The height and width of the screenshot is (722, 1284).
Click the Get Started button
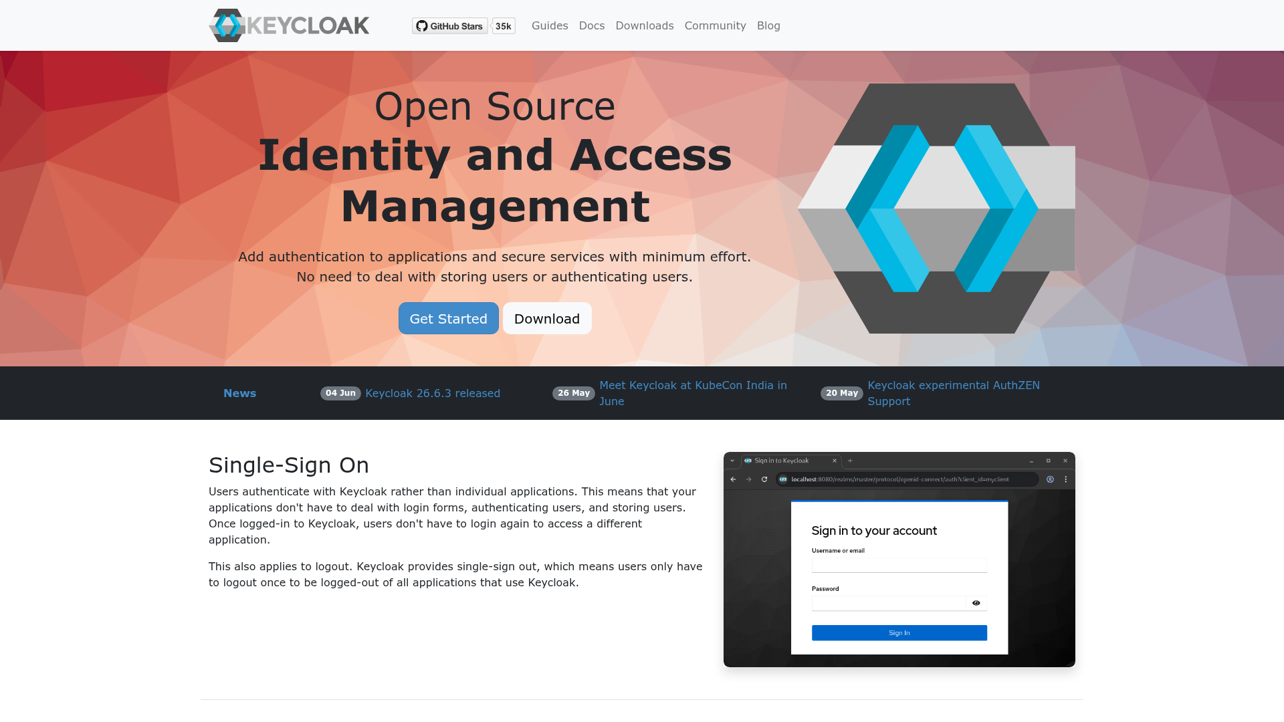[449, 318]
